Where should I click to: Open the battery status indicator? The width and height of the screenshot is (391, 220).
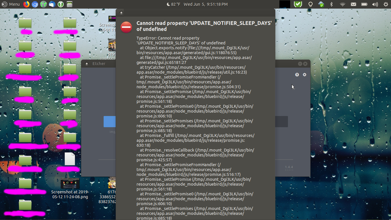pyautogui.click(x=364, y=4)
